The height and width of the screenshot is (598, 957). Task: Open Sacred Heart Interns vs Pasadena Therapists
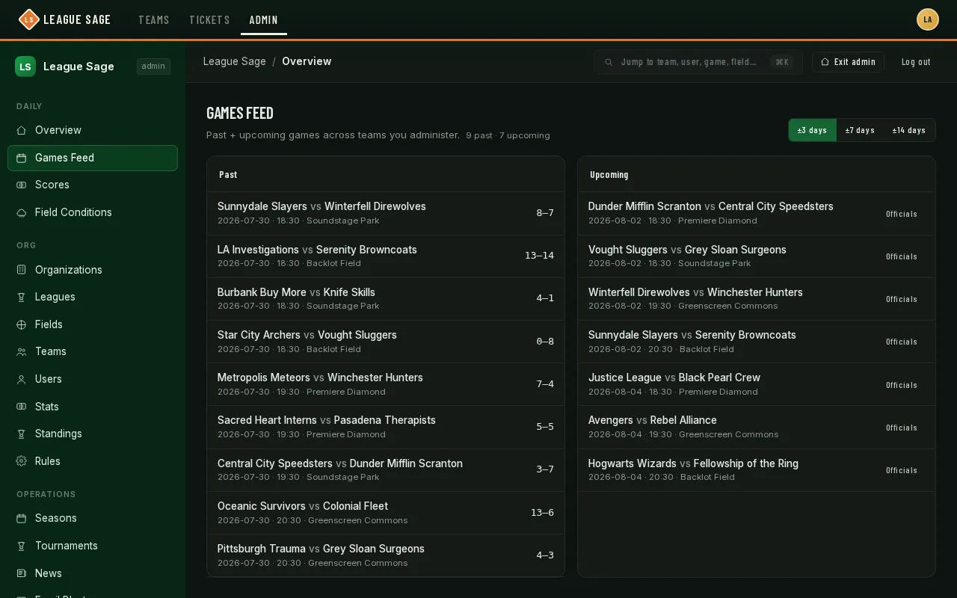point(386,427)
